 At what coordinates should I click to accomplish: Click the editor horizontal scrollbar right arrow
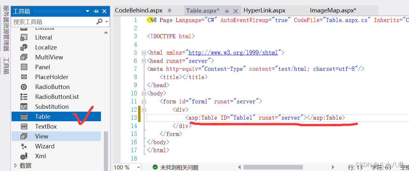(333, 167)
